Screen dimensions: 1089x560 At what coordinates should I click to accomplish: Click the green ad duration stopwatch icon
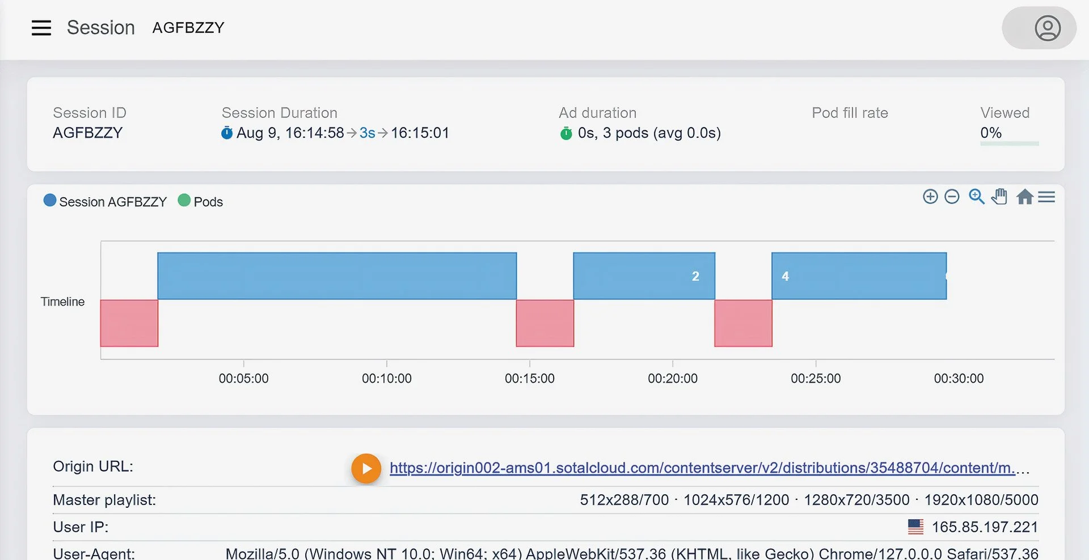[x=566, y=133]
